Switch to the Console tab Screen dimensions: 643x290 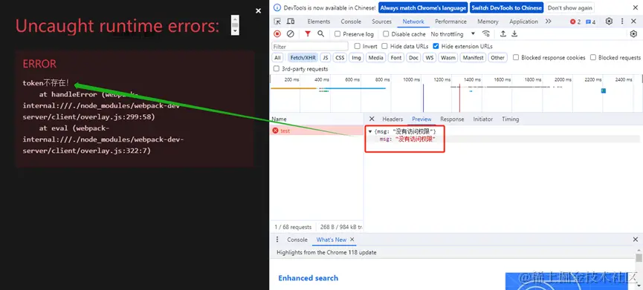(x=351, y=22)
